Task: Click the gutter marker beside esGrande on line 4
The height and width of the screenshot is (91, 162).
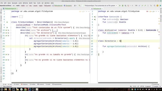Action: (x=95, y=19)
